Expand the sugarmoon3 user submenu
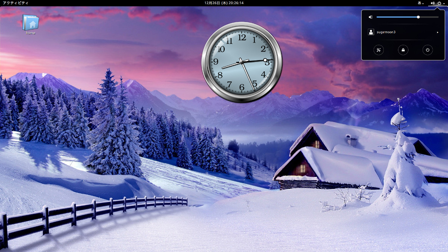This screenshot has height=252, width=448. [438, 32]
